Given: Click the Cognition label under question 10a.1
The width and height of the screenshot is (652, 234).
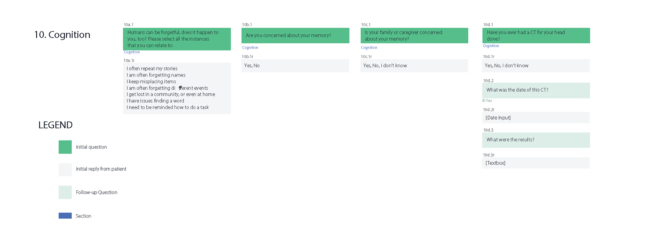Looking at the screenshot, I should click(x=132, y=52).
